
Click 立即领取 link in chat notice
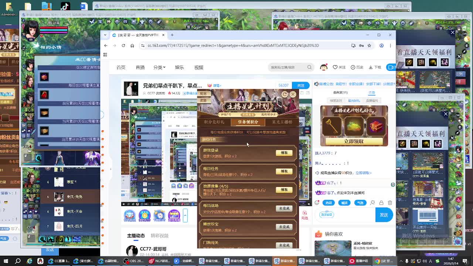[363, 173]
